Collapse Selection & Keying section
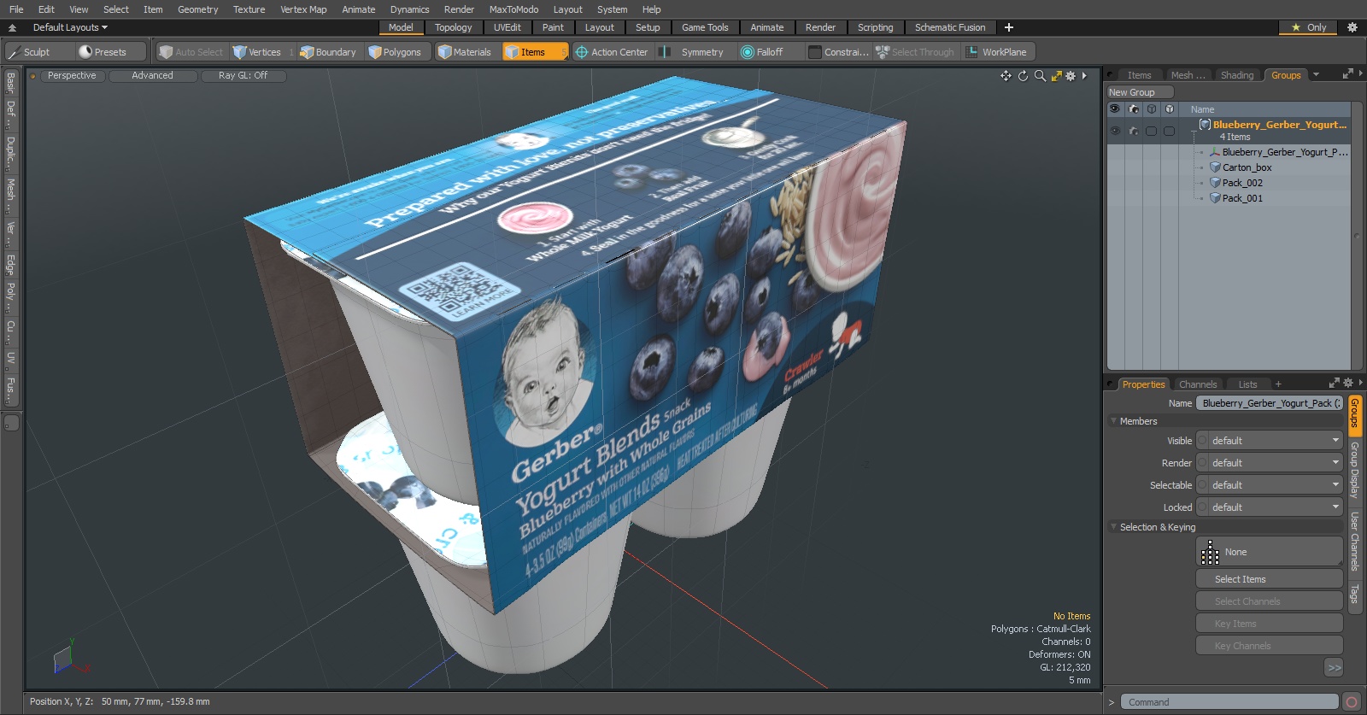This screenshot has height=715, width=1367. [x=1113, y=527]
